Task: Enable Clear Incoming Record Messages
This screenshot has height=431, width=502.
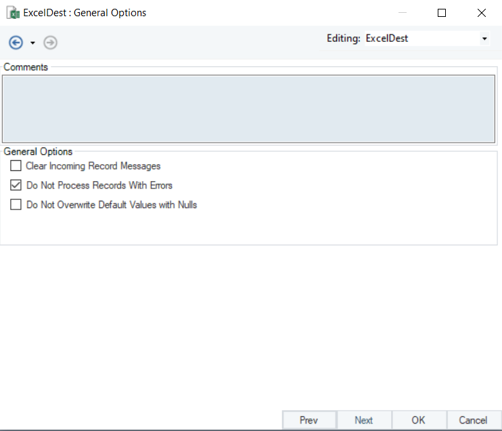Action: click(16, 166)
